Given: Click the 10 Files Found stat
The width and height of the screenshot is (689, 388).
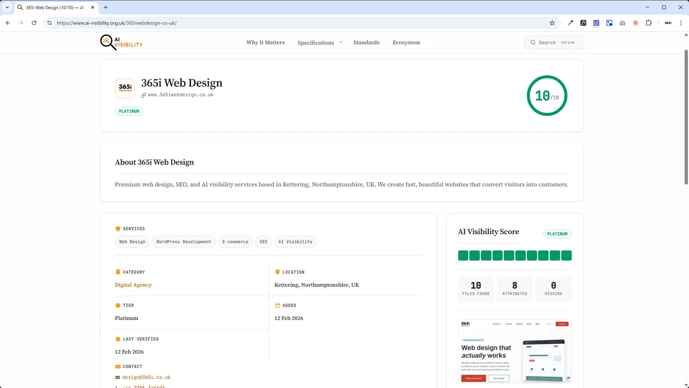Looking at the screenshot, I should click(x=476, y=289).
